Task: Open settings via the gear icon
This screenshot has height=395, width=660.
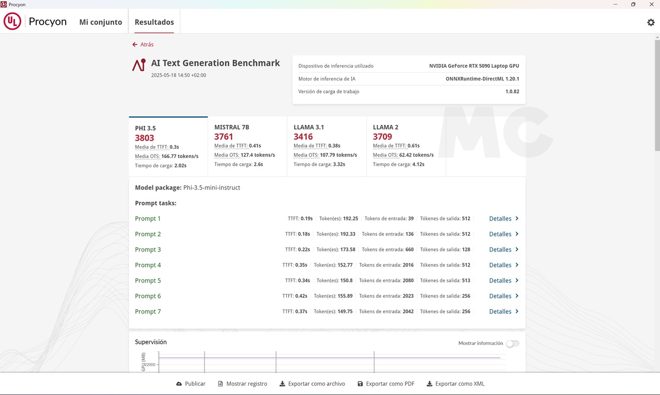Action: point(651,22)
